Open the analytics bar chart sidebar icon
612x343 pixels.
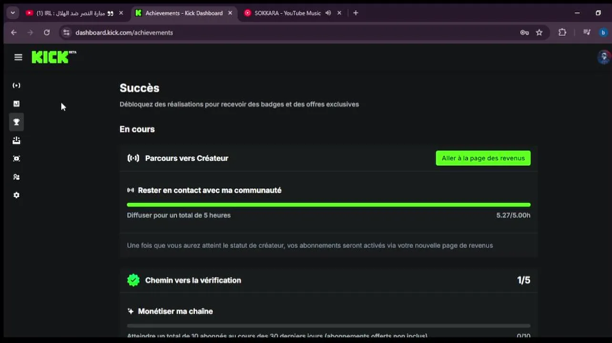(x=16, y=104)
